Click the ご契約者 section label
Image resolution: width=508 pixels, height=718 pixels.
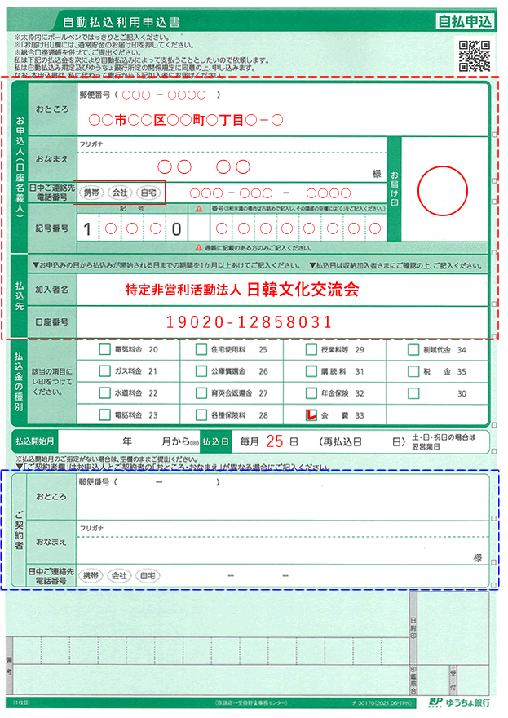coord(19,530)
